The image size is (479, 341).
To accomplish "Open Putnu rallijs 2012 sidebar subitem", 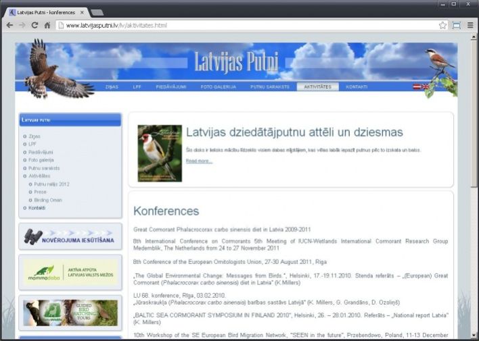I will pyautogui.click(x=51, y=184).
